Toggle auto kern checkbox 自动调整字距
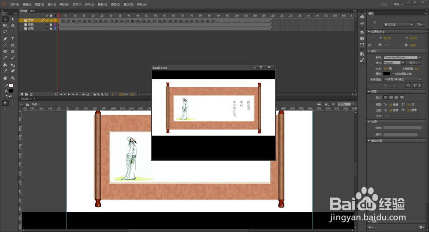The image size is (429, 232). point(393,74)
